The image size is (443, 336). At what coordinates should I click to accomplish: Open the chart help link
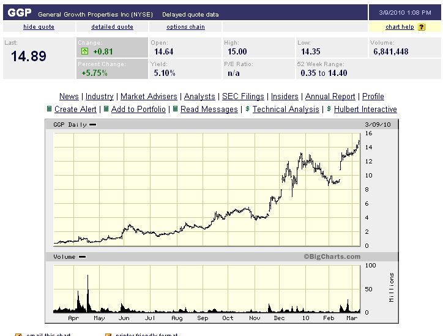400,27
